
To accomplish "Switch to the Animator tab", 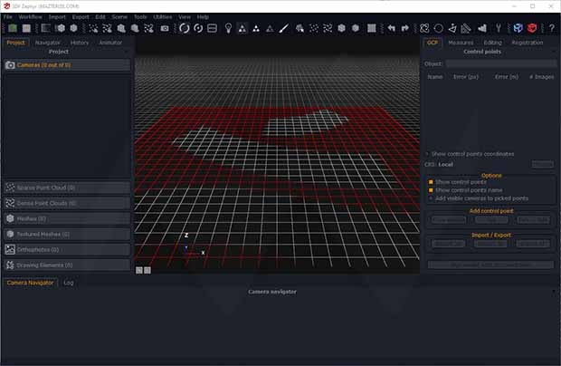I will tap(110, 43).
